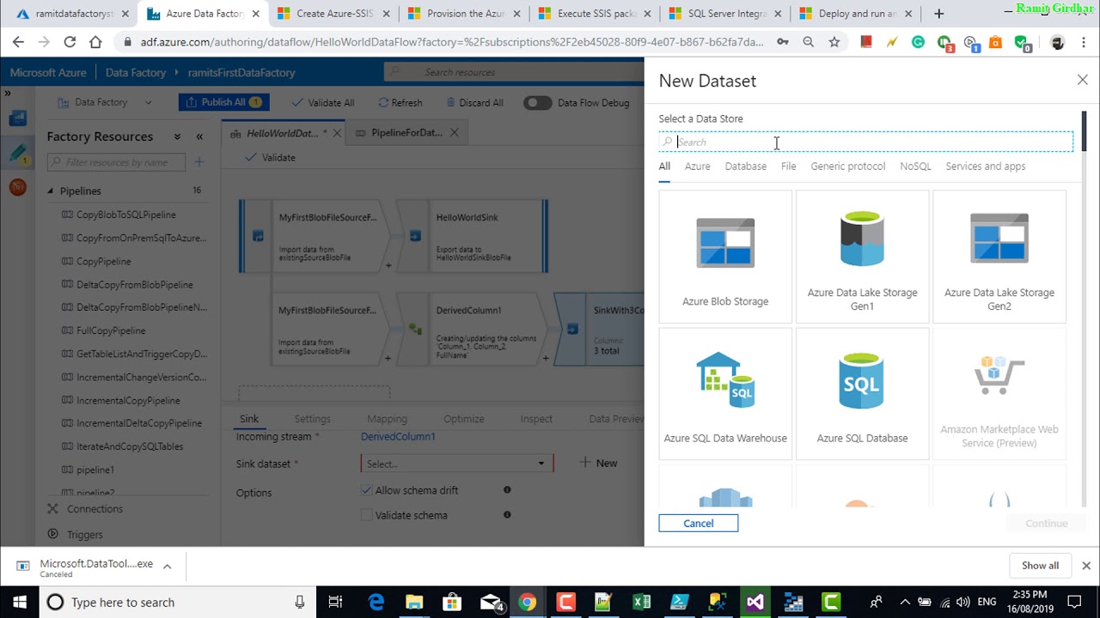Open the Sink dataset dropdown
The image size is (1100, 618).
(x=456, y=463)
